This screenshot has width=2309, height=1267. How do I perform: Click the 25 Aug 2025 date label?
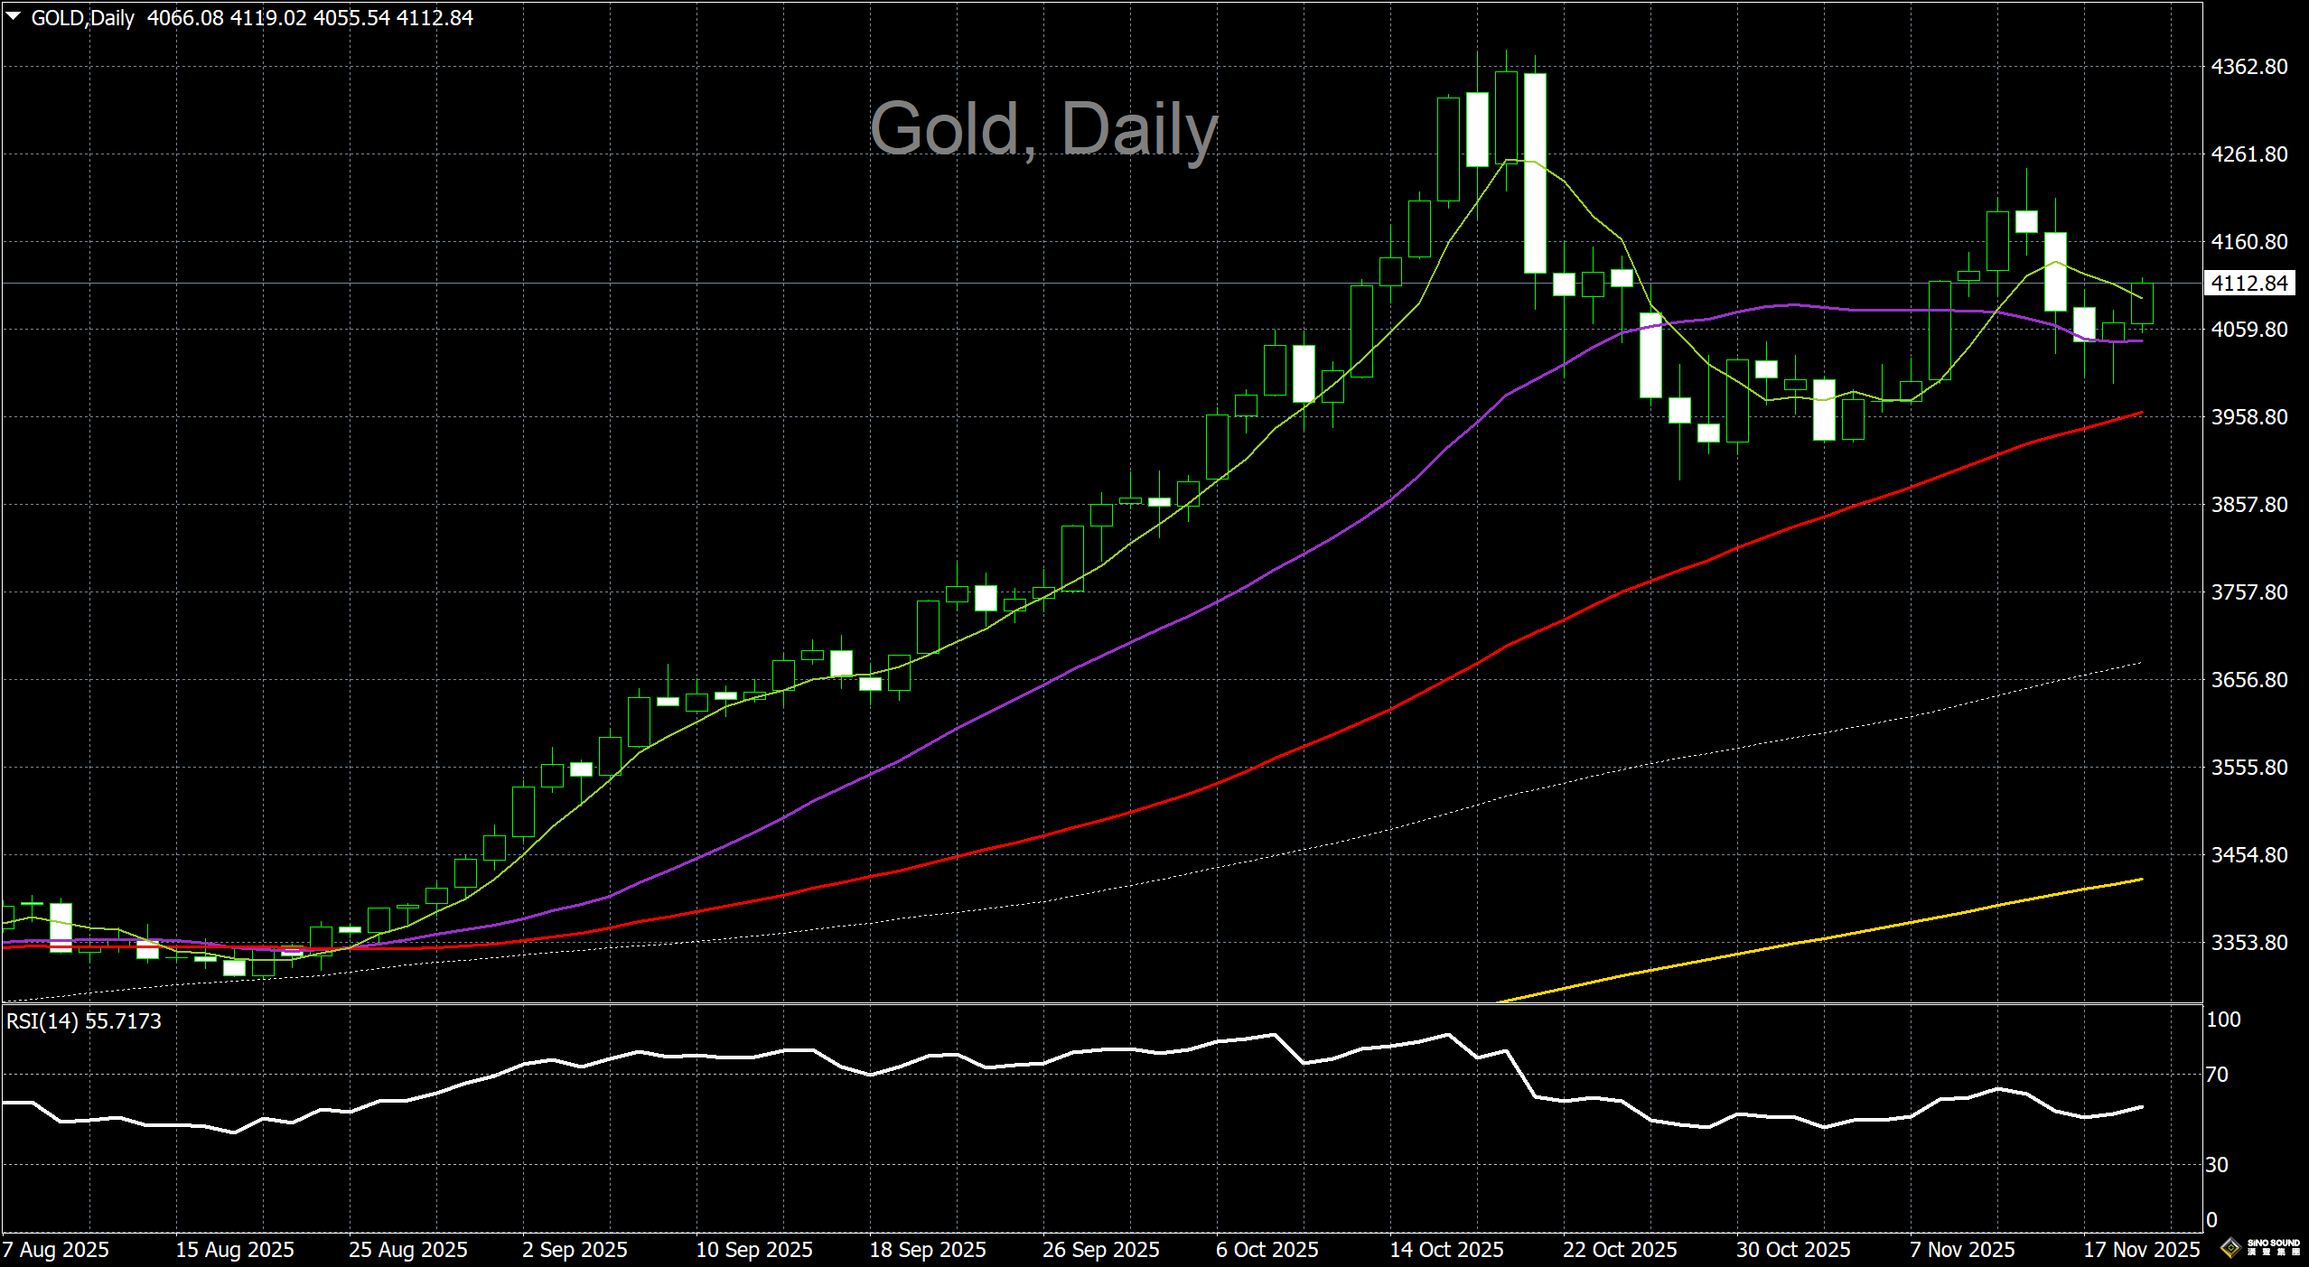click(x=408, y=1250)
